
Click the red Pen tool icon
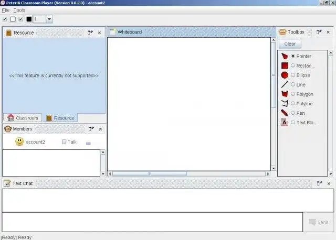285,113
